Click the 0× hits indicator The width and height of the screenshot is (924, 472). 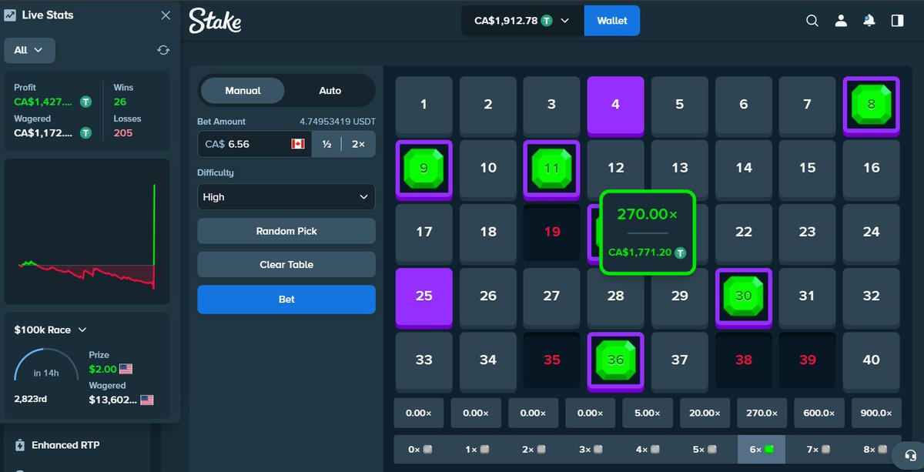tap(420, 449)
